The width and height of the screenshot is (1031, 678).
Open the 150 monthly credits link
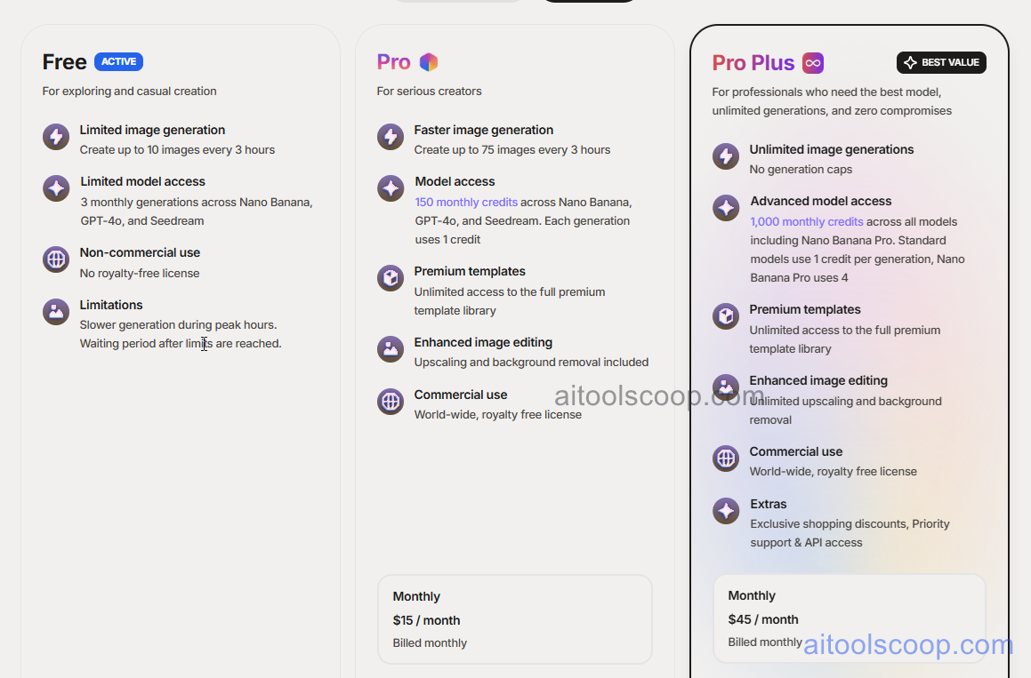tap(466, 202)
